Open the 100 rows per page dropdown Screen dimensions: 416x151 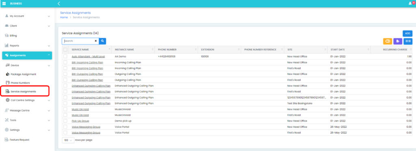[68, 140]
